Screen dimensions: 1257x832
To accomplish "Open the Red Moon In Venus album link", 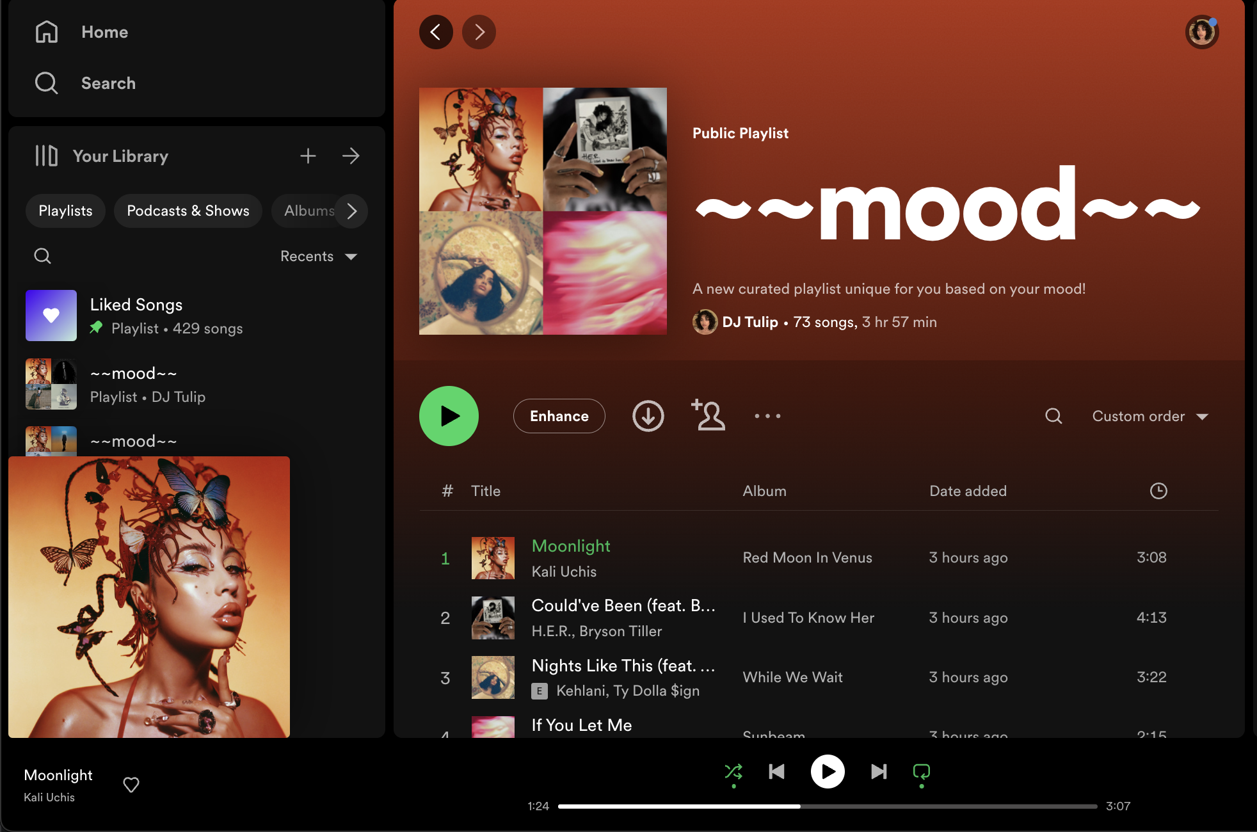I will point(807,557).
